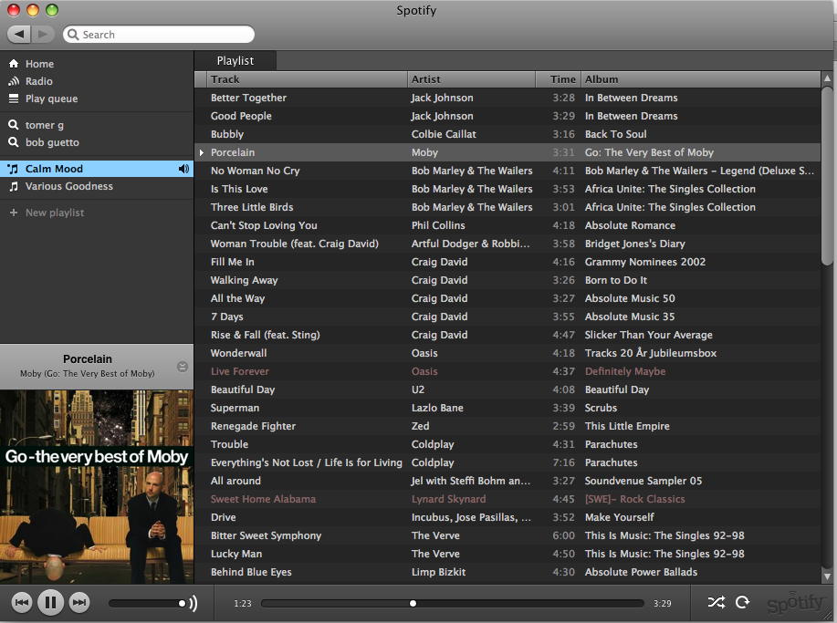Click the playback progress bar
837x623 pixels.
(453, 603)
